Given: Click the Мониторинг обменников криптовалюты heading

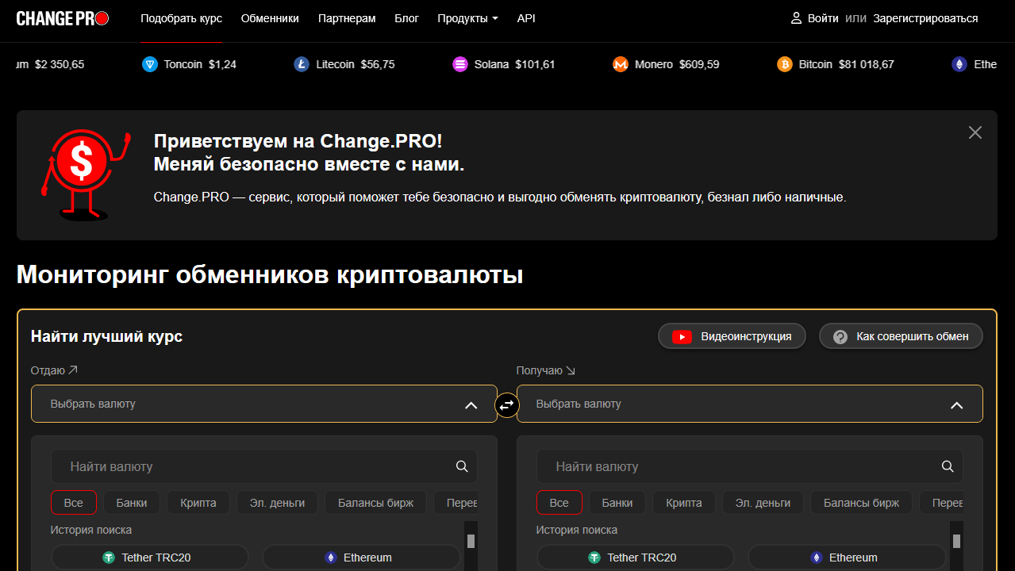Looking at the screenshot, I should [270, 275].
